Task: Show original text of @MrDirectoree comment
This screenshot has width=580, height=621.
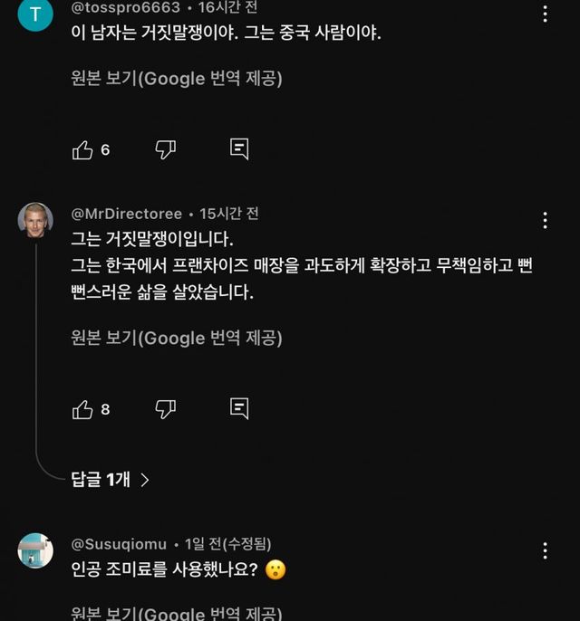Action: pos(177,338)
